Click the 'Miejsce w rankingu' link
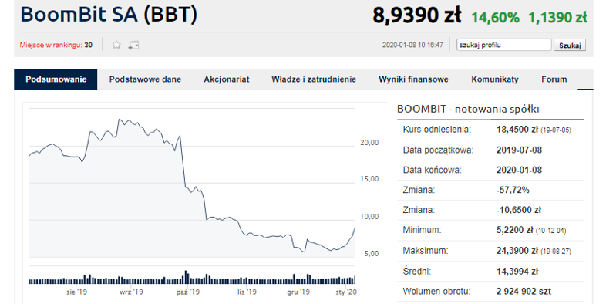 pyautogui.click(x=51, y=45)
